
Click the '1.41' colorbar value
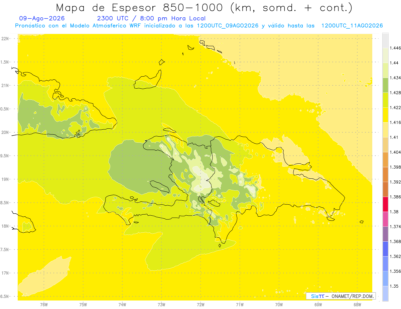[394, 137]
